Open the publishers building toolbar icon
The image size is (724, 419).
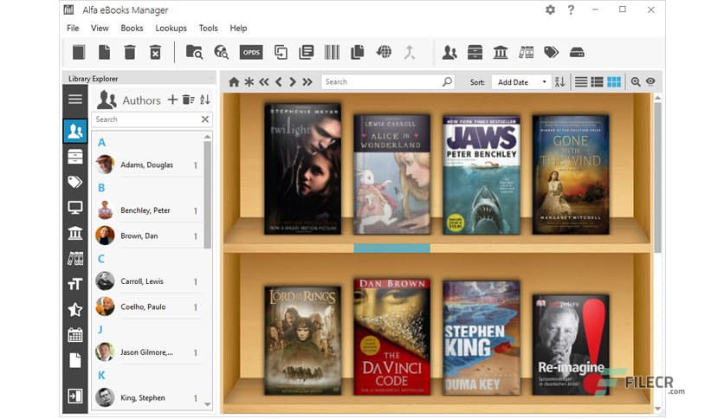[x=500, y=52]
